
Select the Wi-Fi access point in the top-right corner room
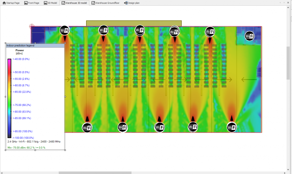pyautogui.click(x=249, y=36)
